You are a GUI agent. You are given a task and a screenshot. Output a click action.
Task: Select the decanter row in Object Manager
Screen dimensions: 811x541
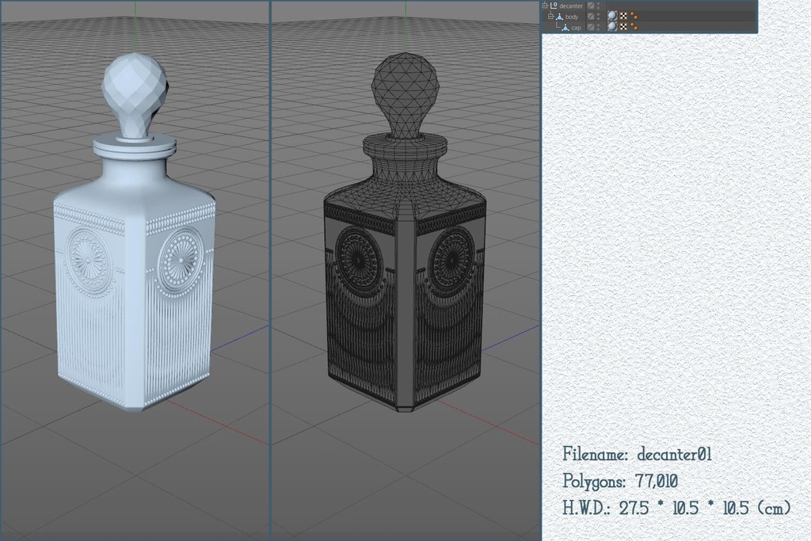coord(649,6)
